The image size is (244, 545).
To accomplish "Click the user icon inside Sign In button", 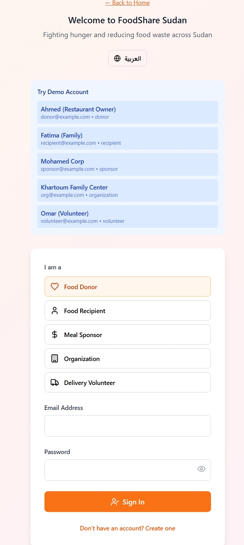I will coord(115,502).
